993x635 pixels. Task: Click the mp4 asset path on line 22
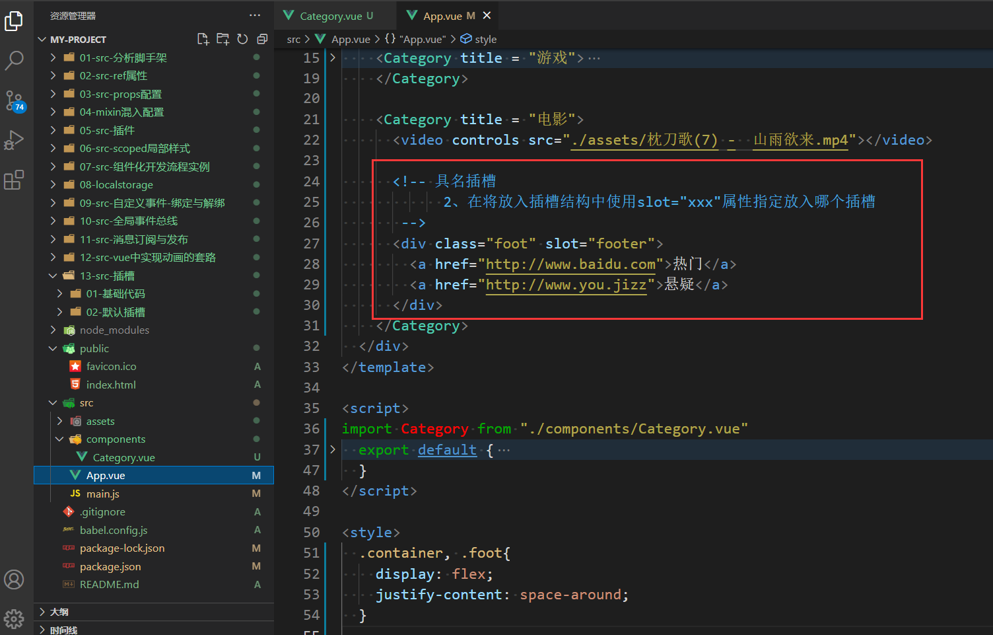point(710,140)
